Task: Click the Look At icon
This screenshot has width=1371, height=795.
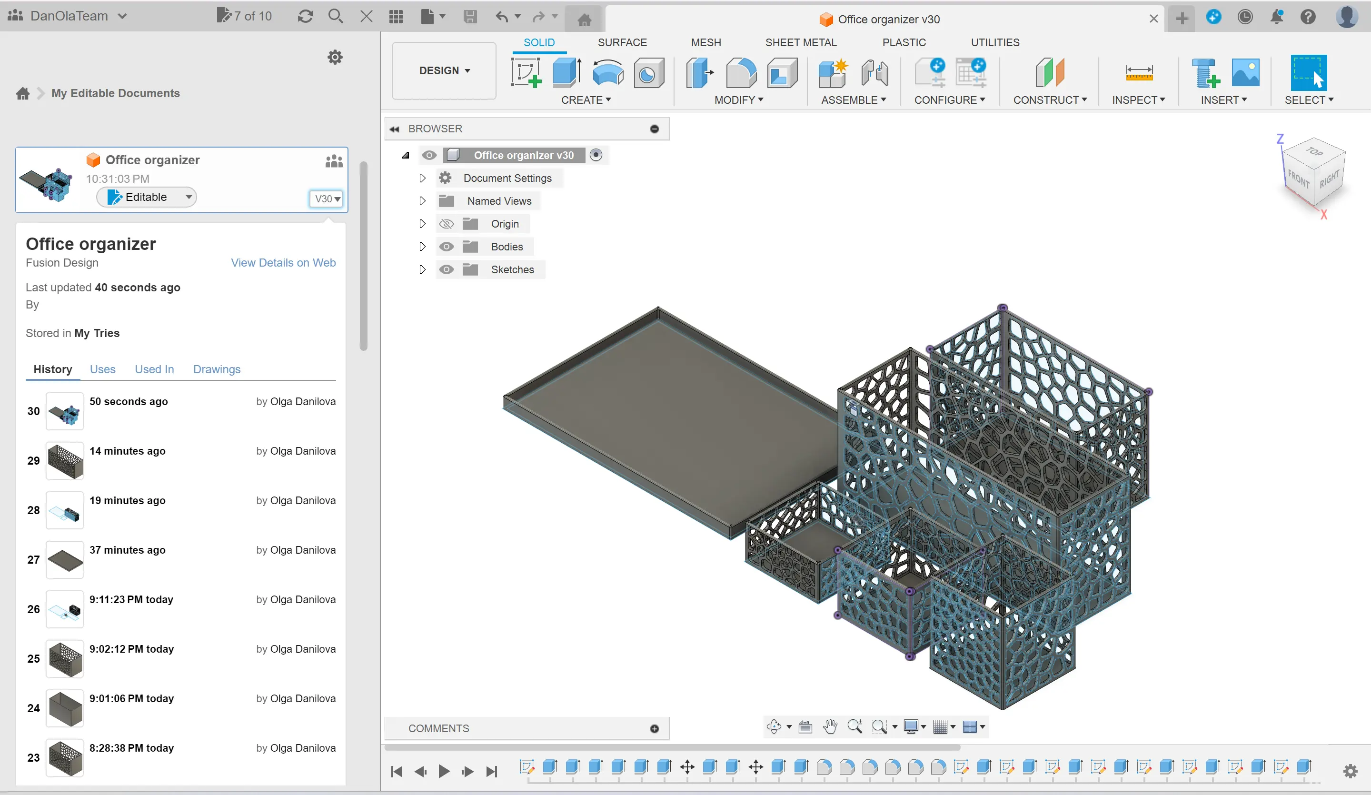Action: click(806, 726)
